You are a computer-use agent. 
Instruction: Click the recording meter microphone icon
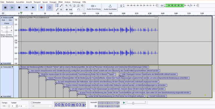click(x=121, y=6)
